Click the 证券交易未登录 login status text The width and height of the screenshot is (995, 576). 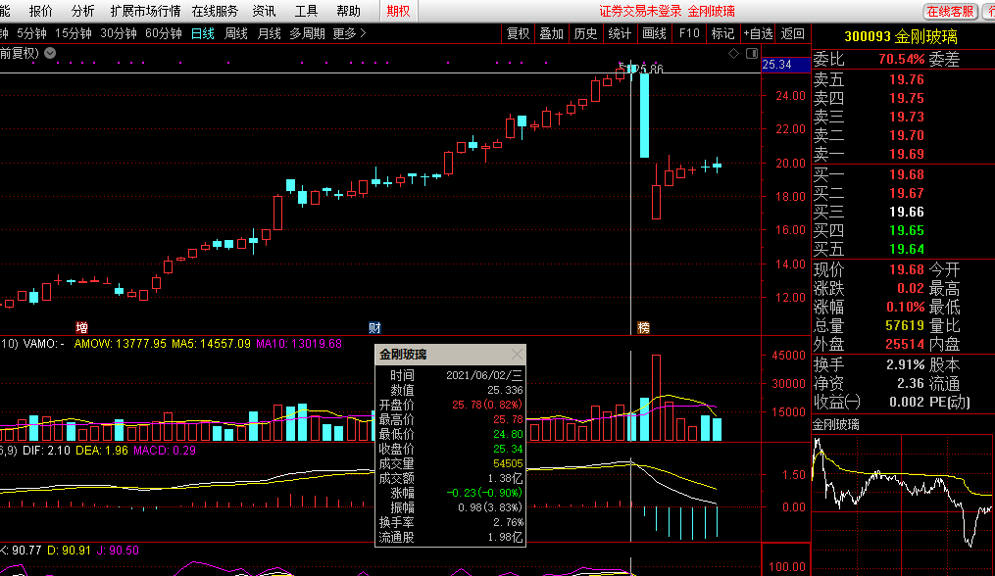click(x=640, y=12)
